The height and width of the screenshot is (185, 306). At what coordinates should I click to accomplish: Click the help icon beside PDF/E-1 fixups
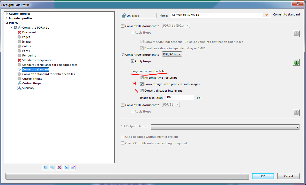click(x=296, y=113)
